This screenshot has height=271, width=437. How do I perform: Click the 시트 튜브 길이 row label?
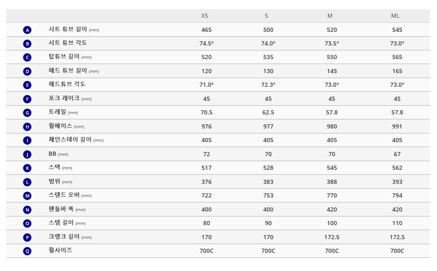point(68,29)
